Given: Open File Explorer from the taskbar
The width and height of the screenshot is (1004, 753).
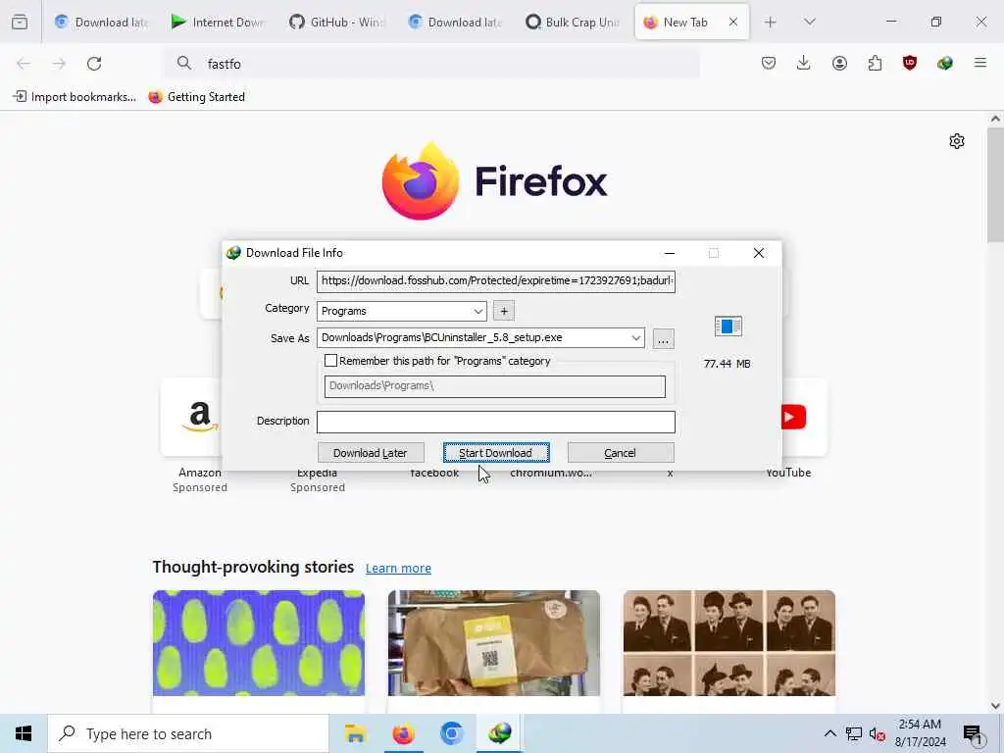Looking at the screenshot, I should point(355,733).
